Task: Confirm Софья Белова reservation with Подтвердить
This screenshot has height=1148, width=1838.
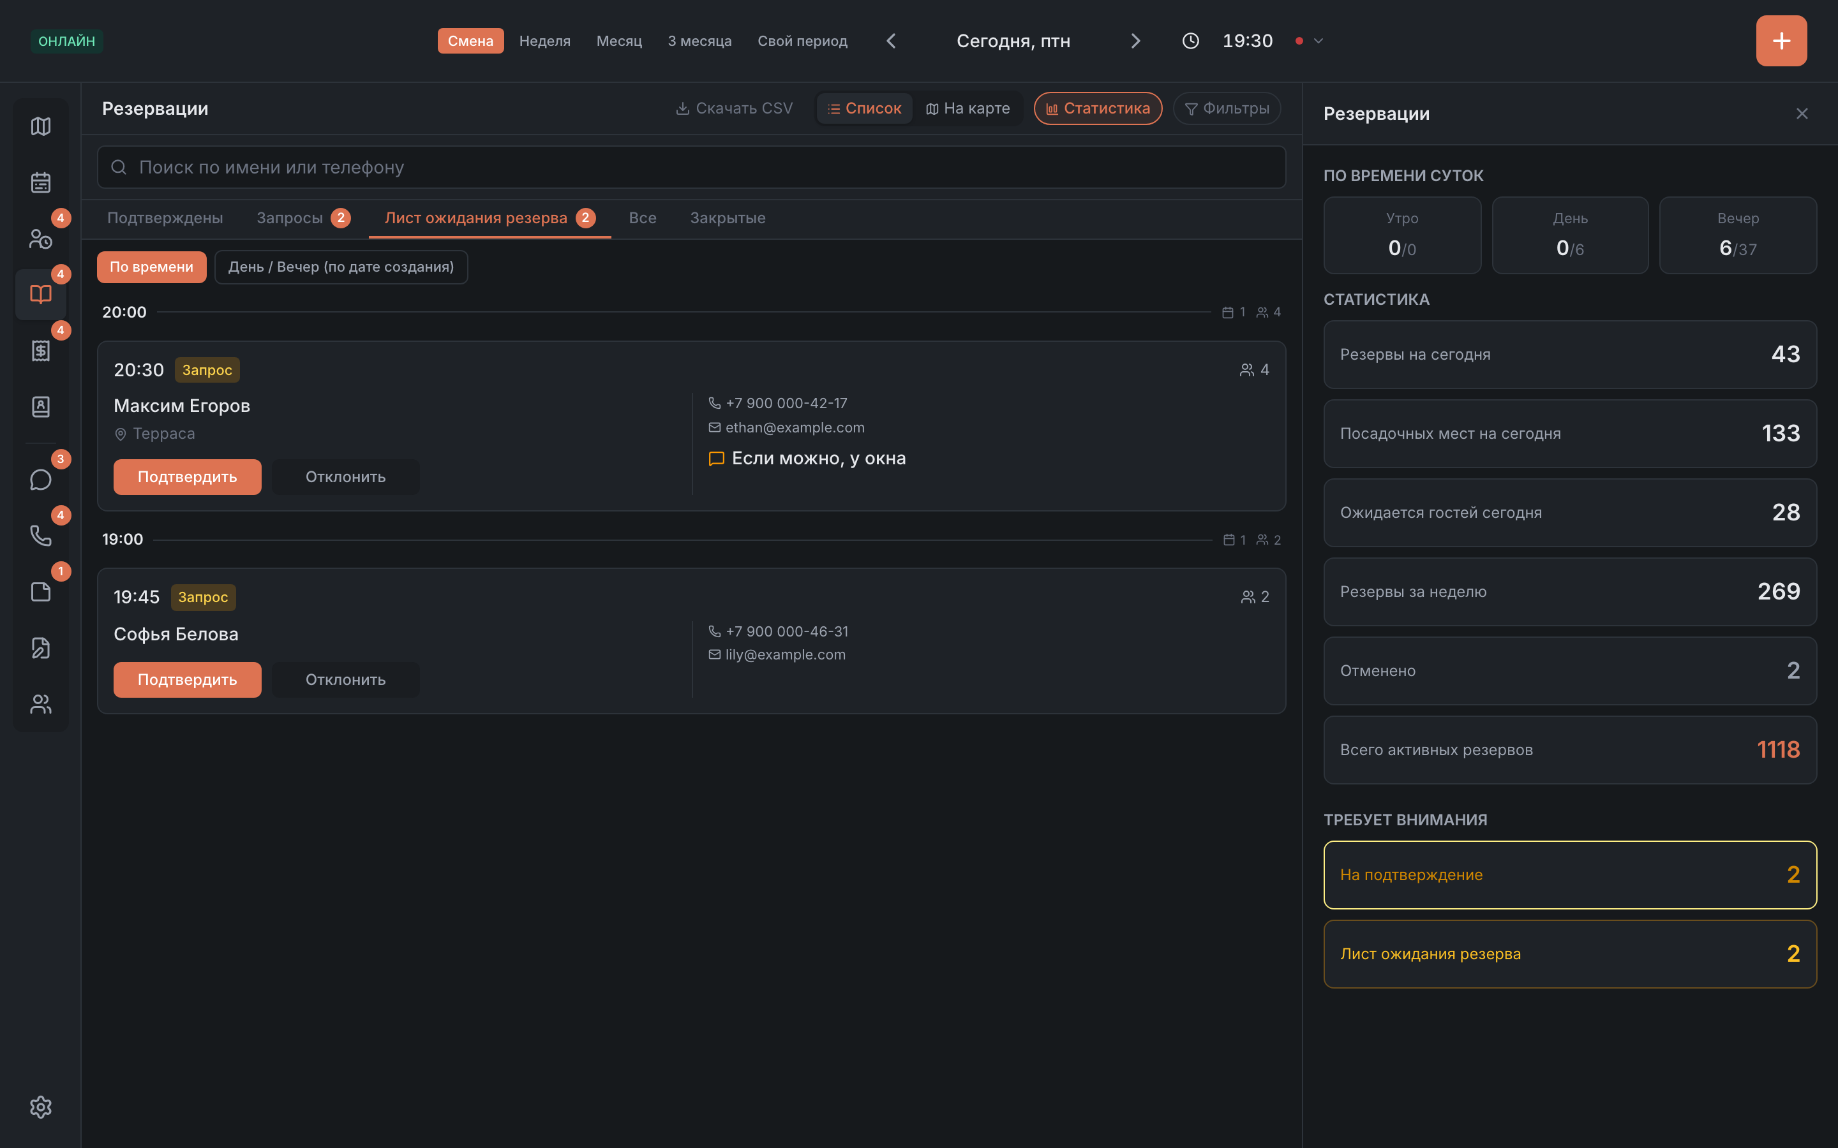Action: point(187,679)
